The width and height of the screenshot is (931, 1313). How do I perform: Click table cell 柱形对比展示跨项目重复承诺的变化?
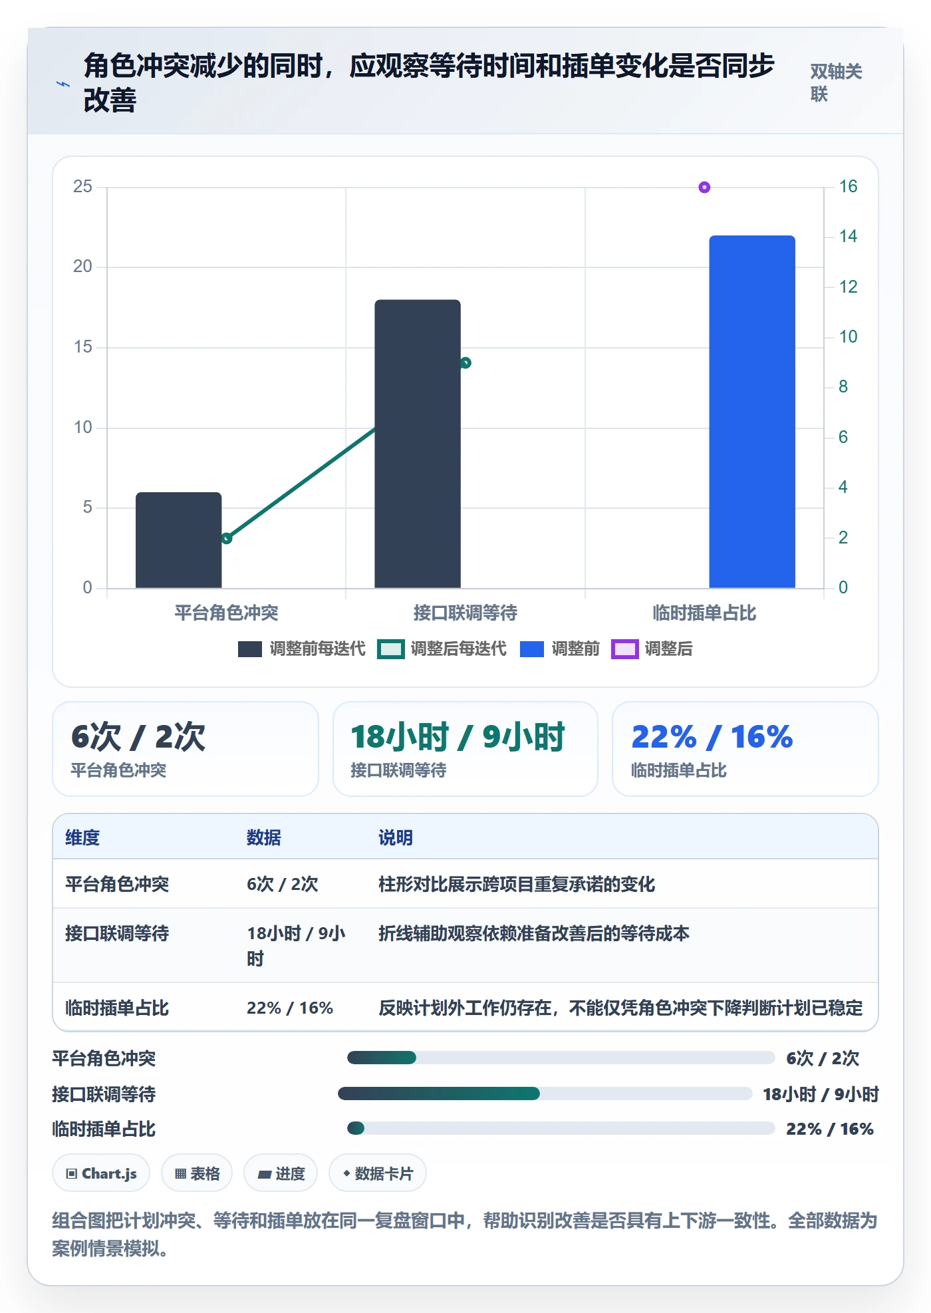click(517, 884)
